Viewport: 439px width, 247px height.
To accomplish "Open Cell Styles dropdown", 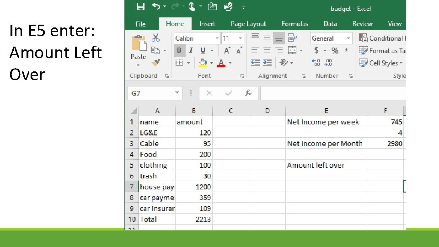I will point(381,63).
